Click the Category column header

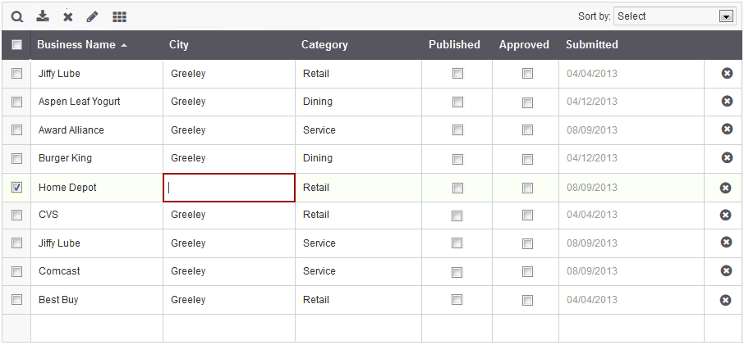tap(324, 45)
